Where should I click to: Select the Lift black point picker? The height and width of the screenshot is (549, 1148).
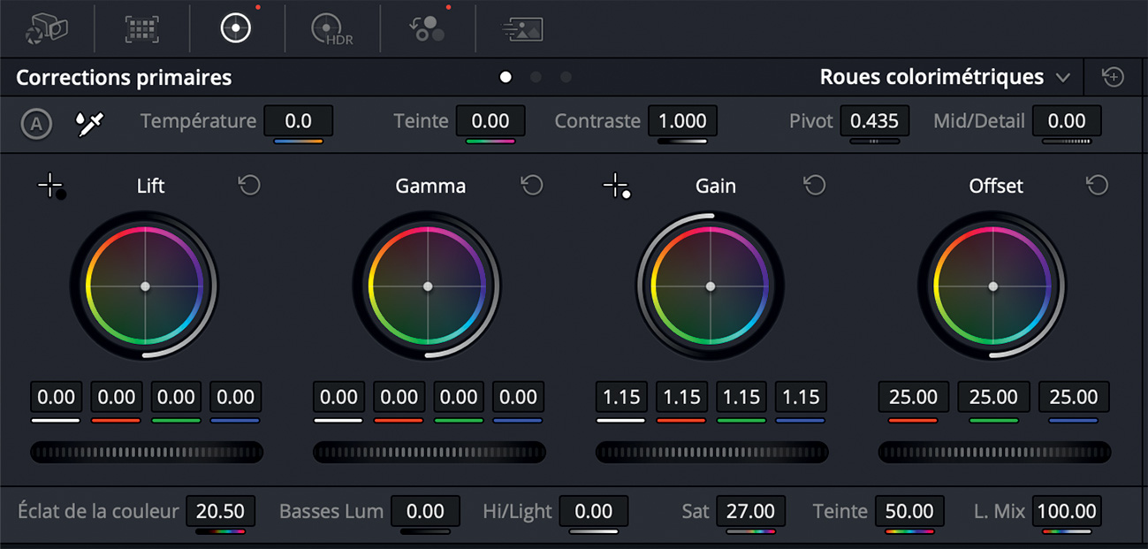tap(51, 187)
